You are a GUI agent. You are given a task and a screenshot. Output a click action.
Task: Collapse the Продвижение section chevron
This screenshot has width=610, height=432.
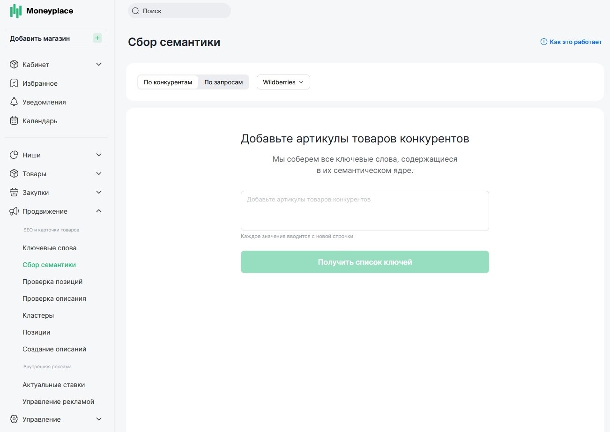tap(99, 211)
